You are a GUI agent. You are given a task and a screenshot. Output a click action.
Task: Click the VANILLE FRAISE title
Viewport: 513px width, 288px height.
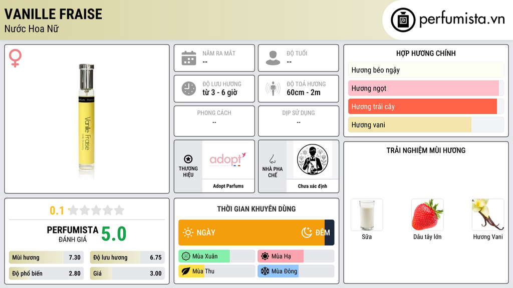[x=53, y=14]
